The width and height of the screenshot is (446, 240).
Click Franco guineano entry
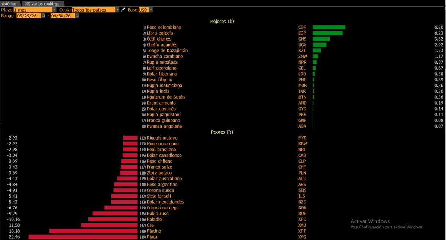pos(164,121)
